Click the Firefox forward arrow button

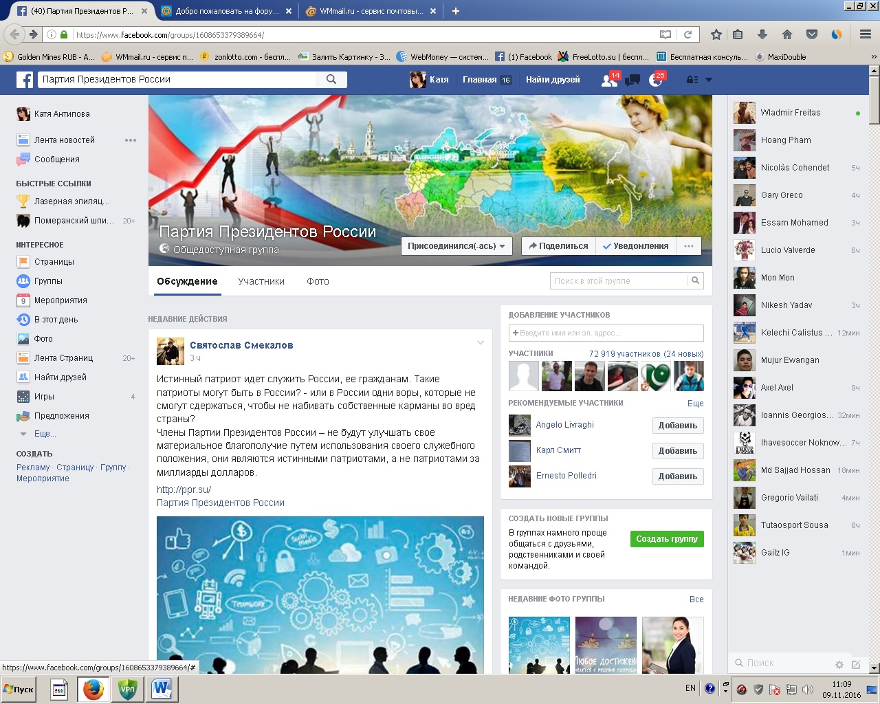pyautogui.click(x=33, y=34)
